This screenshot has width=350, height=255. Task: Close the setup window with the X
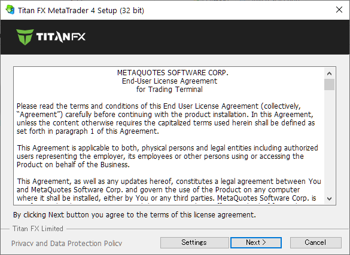coord(339,10)
